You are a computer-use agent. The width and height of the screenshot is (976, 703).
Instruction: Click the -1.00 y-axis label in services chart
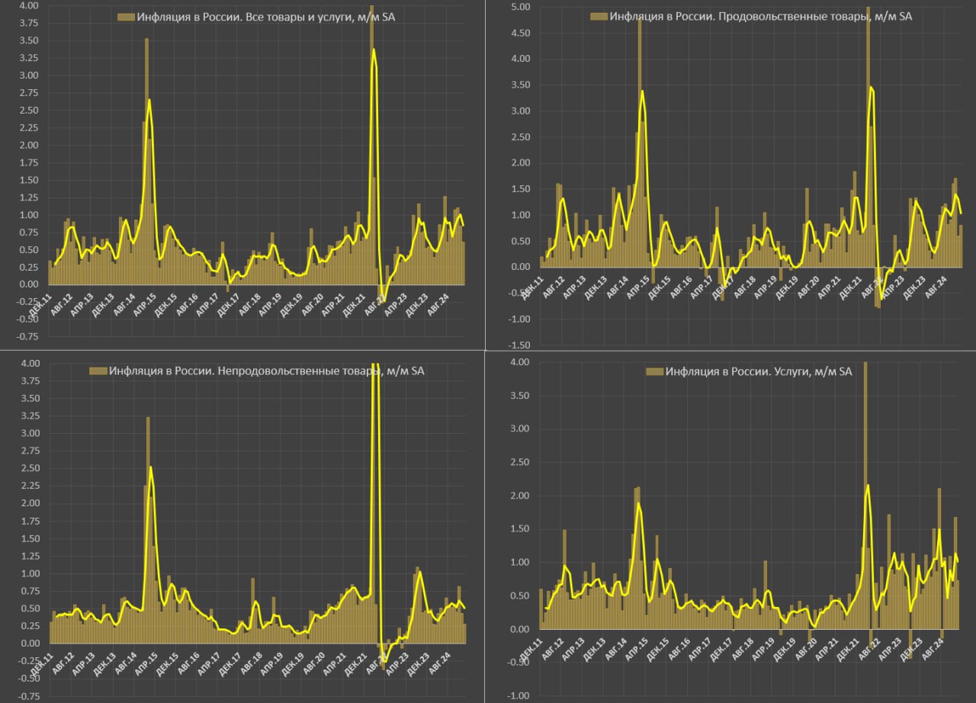point(518,696)
